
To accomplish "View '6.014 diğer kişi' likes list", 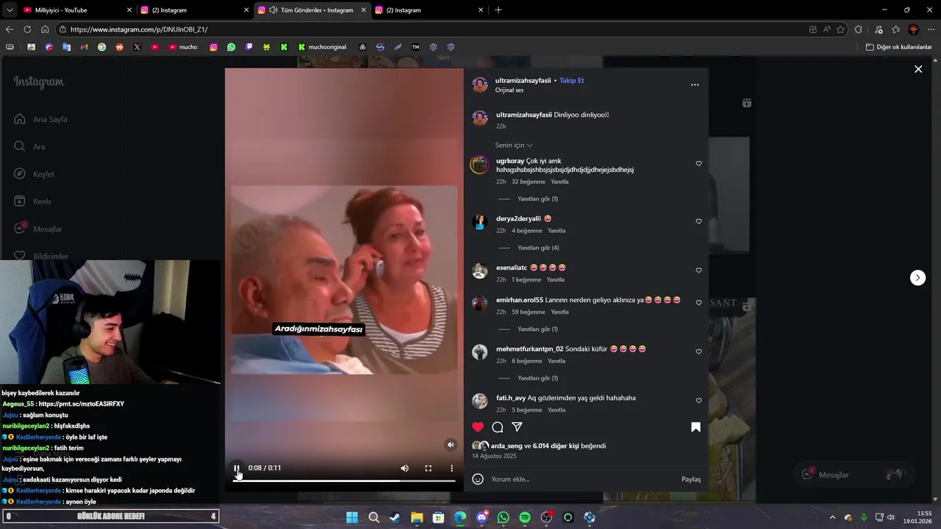I will click(x=555, y=446).
